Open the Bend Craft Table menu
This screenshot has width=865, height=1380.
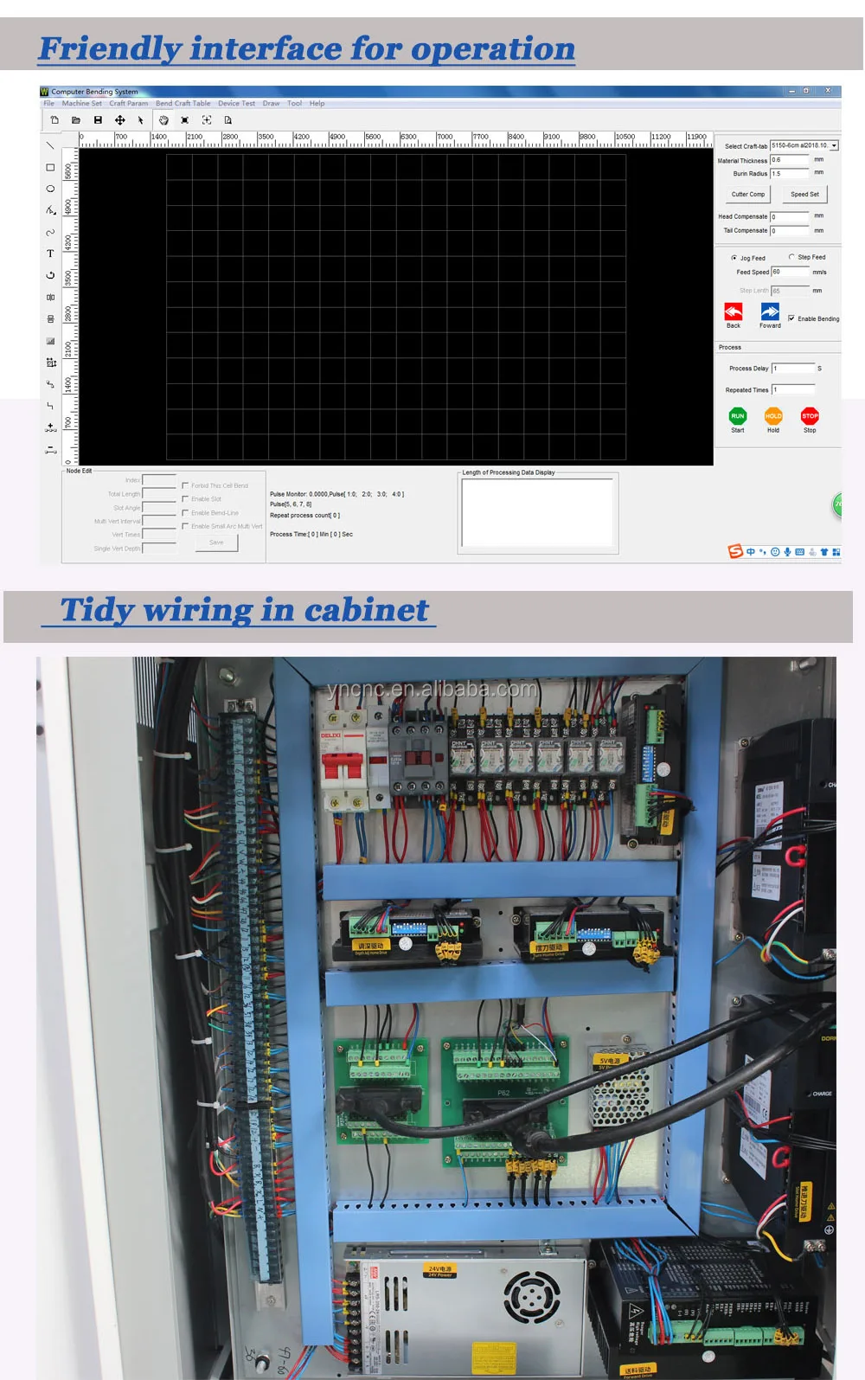click(x=183, y=104)
